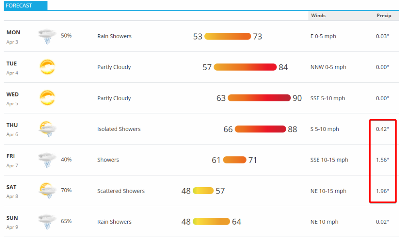Select the FRI Apr 7 day label
This screenshot has width=399, height=237.
(x=12, y=160)
